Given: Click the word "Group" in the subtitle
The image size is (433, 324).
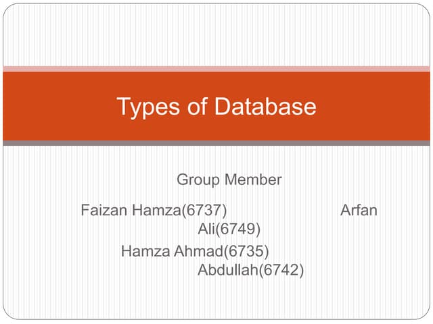Looking at the screenshot, I should (x=198, y=180).
